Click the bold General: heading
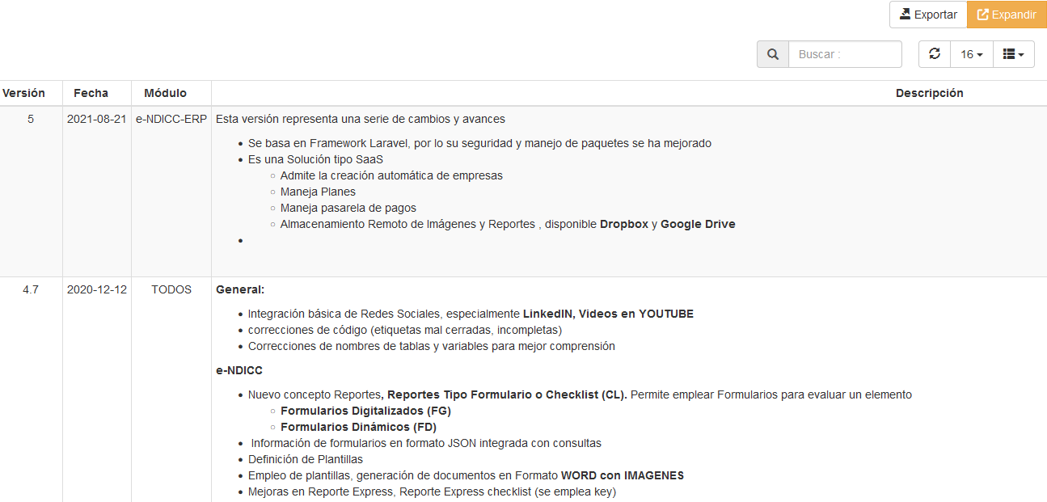The image size is (1047, 502). [240, 289]
